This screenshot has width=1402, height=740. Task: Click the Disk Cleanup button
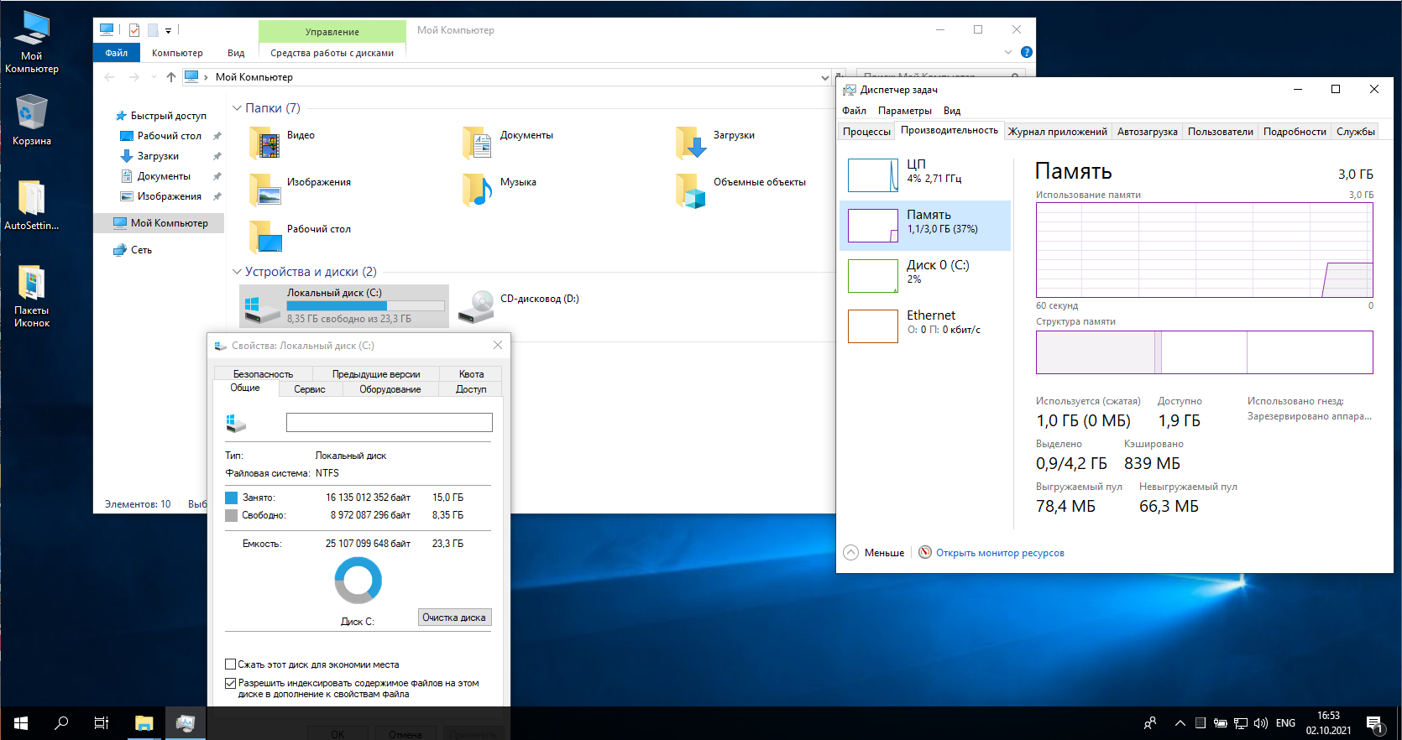tap(454, 618)
